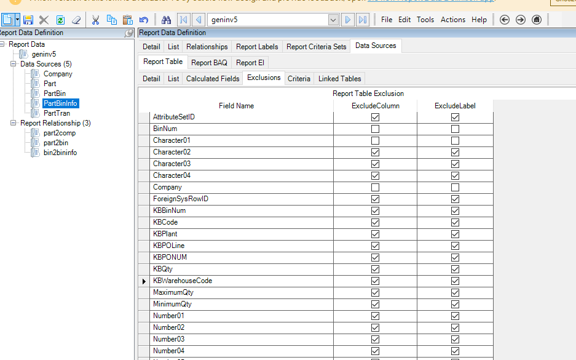Collapse the Report Relationship (3) node
The image size is (576, 360).
[x=14, y=123]
